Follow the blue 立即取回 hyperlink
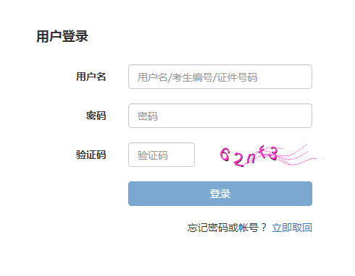Viewport: 355px width, 276px height. pos(292,228)
